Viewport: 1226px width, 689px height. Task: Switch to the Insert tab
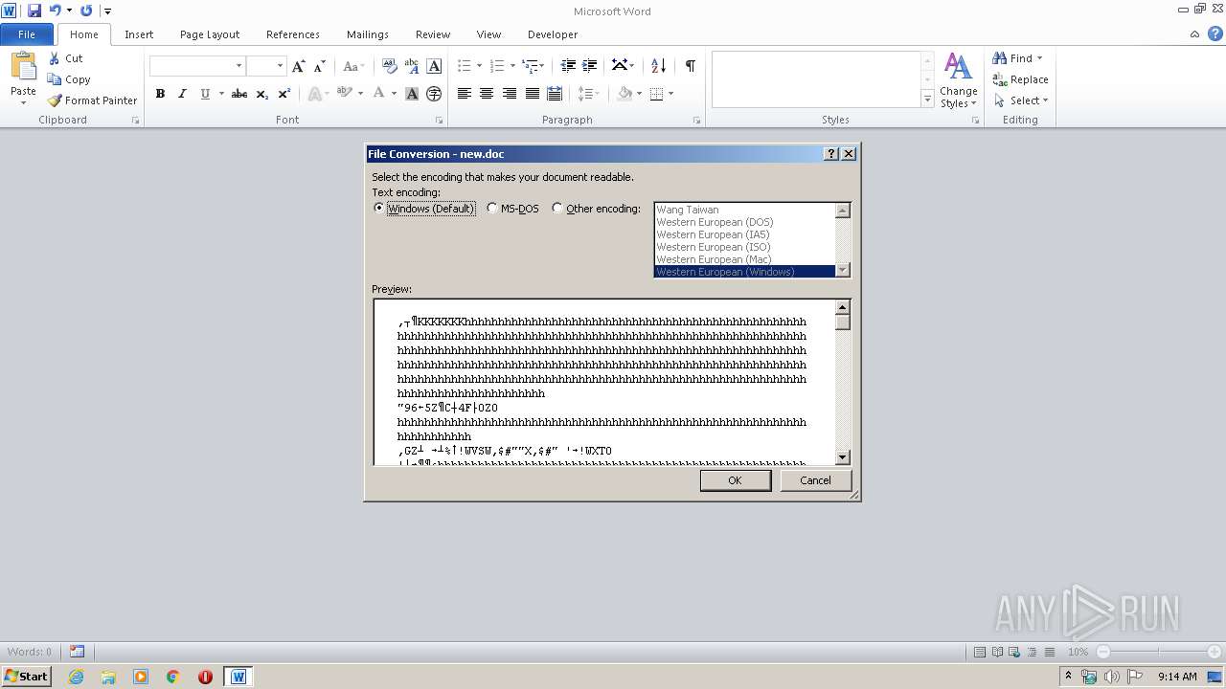(x=139, y=34)
